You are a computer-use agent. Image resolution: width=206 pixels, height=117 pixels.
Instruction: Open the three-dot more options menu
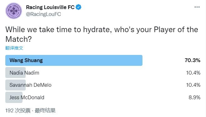click(x=197, y=7)
